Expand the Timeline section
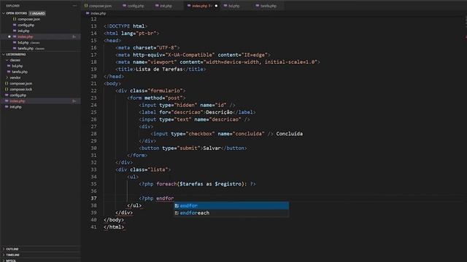The width and height of the screenshot is (467, 262). 4,255
